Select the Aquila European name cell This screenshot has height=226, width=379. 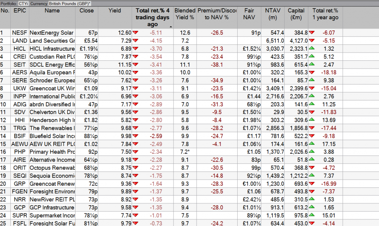52,73
